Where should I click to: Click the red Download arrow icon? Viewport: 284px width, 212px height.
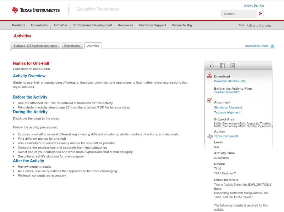point(209,75)
